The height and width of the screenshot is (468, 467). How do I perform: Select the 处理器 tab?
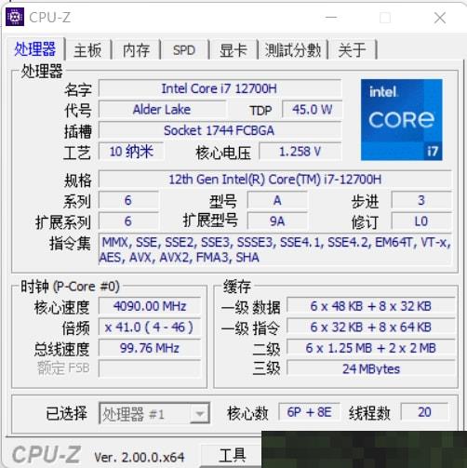pyautogui.click(x=35, y=48)
